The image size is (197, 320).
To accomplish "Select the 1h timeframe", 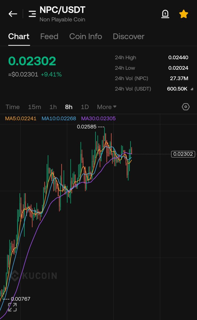I will [x=53, y=107].
